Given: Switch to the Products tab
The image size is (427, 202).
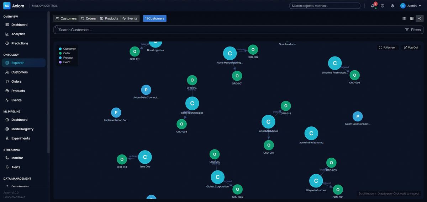Looking at the screenshot, I should (109, 18).
